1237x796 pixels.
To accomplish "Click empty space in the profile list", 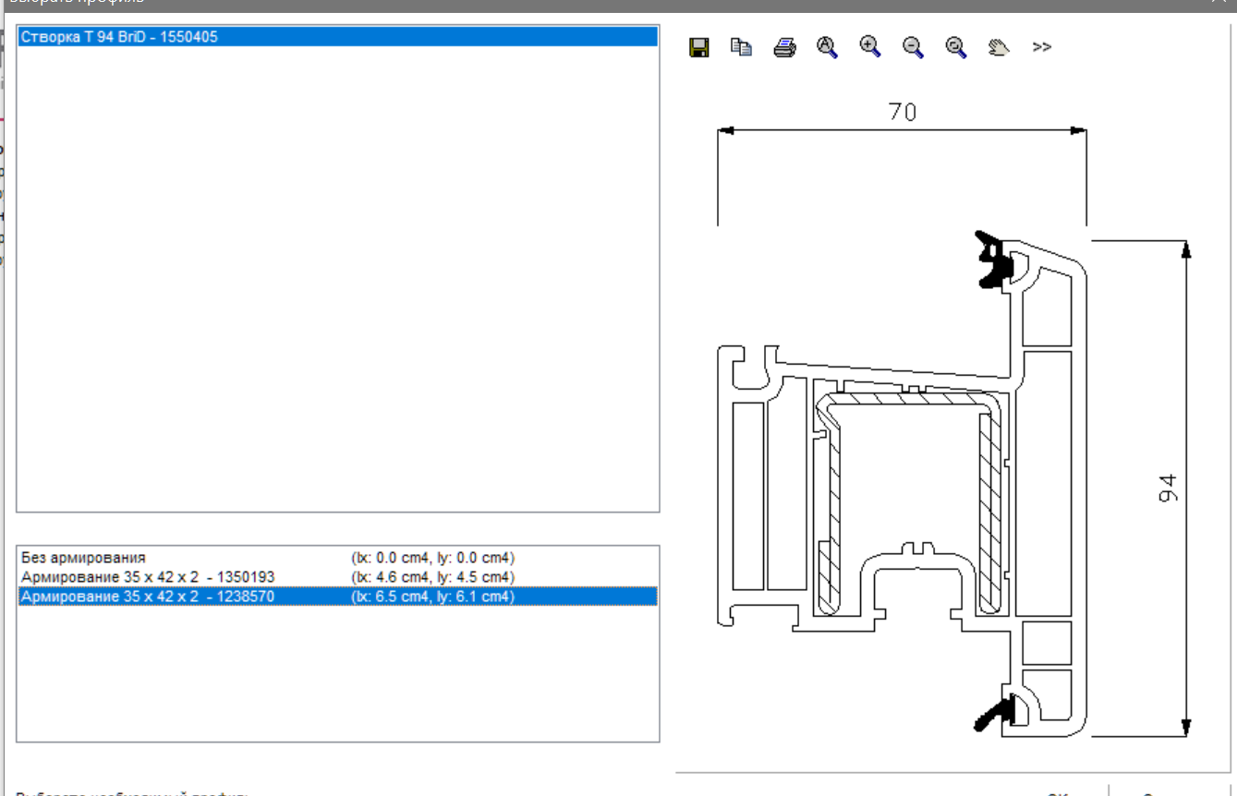I will [x=337, y=277].
